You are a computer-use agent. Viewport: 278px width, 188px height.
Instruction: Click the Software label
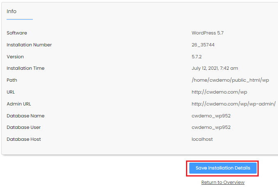[x=17, y=33]
